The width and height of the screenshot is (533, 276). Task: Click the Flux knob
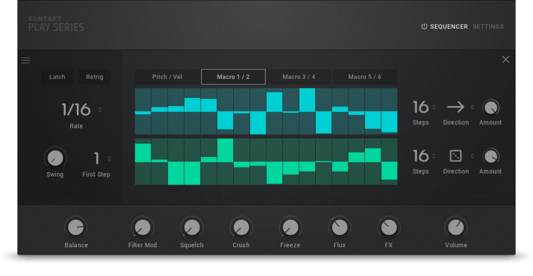340,227
